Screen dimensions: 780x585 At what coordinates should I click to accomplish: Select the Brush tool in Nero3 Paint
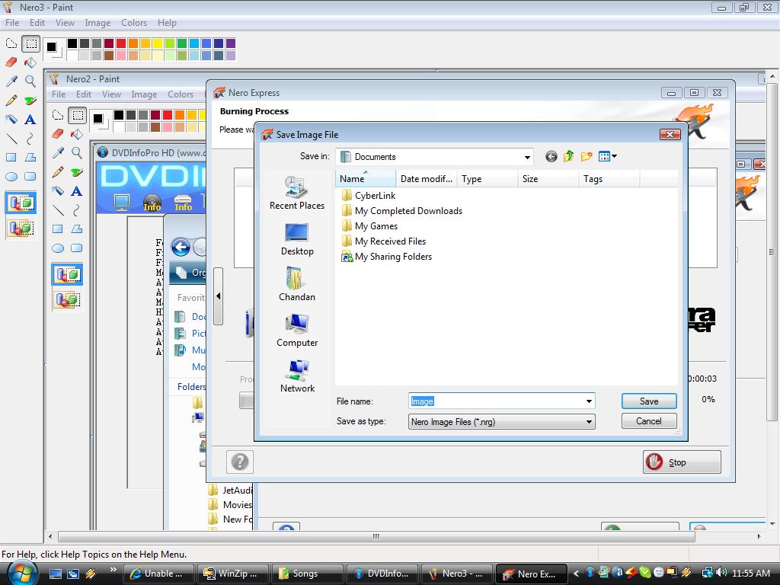(x=30, y=100)
